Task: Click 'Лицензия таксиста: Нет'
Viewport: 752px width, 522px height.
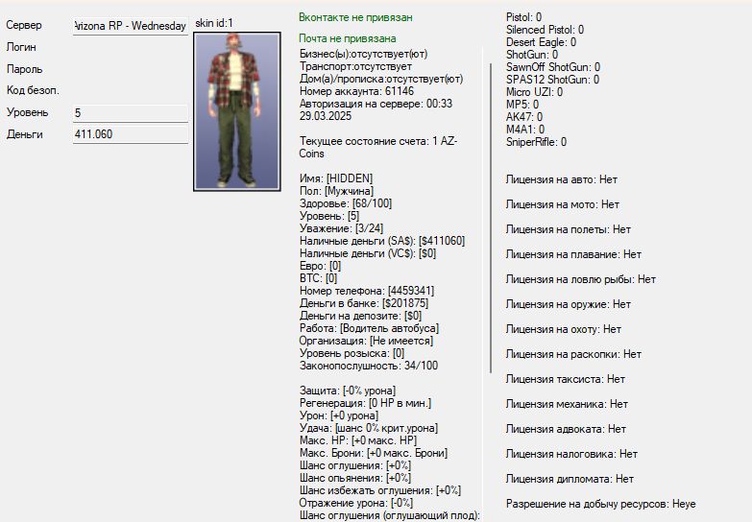Action: [x=566, y=379]
